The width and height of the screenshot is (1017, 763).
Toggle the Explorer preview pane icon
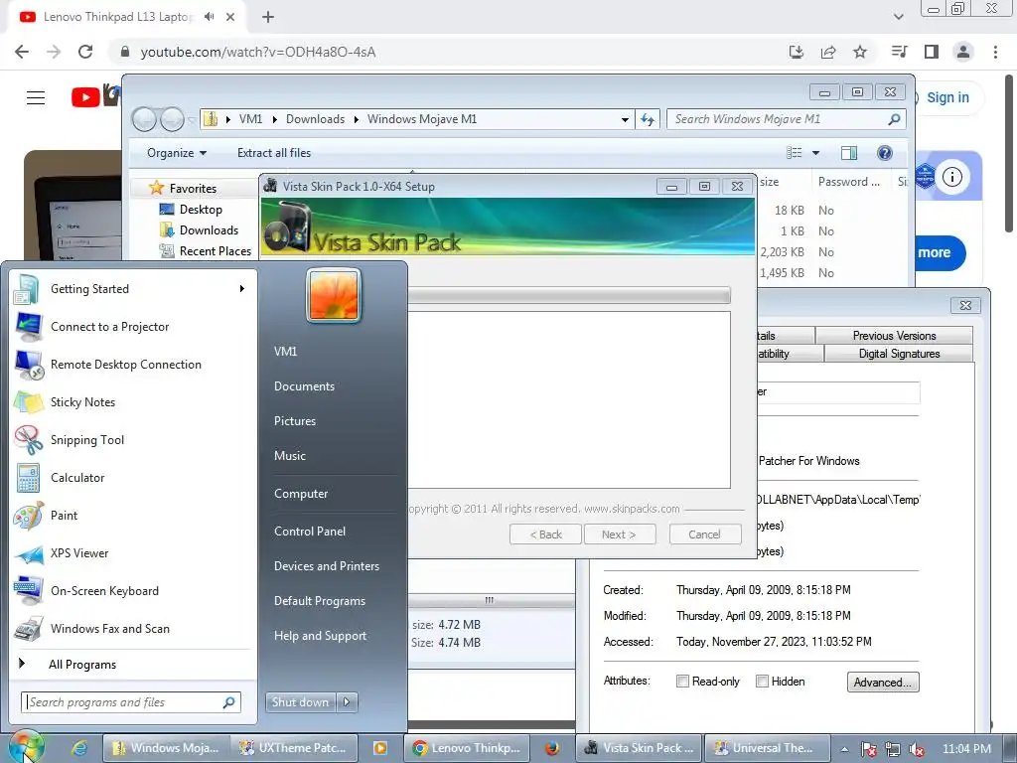click(848, 152)
